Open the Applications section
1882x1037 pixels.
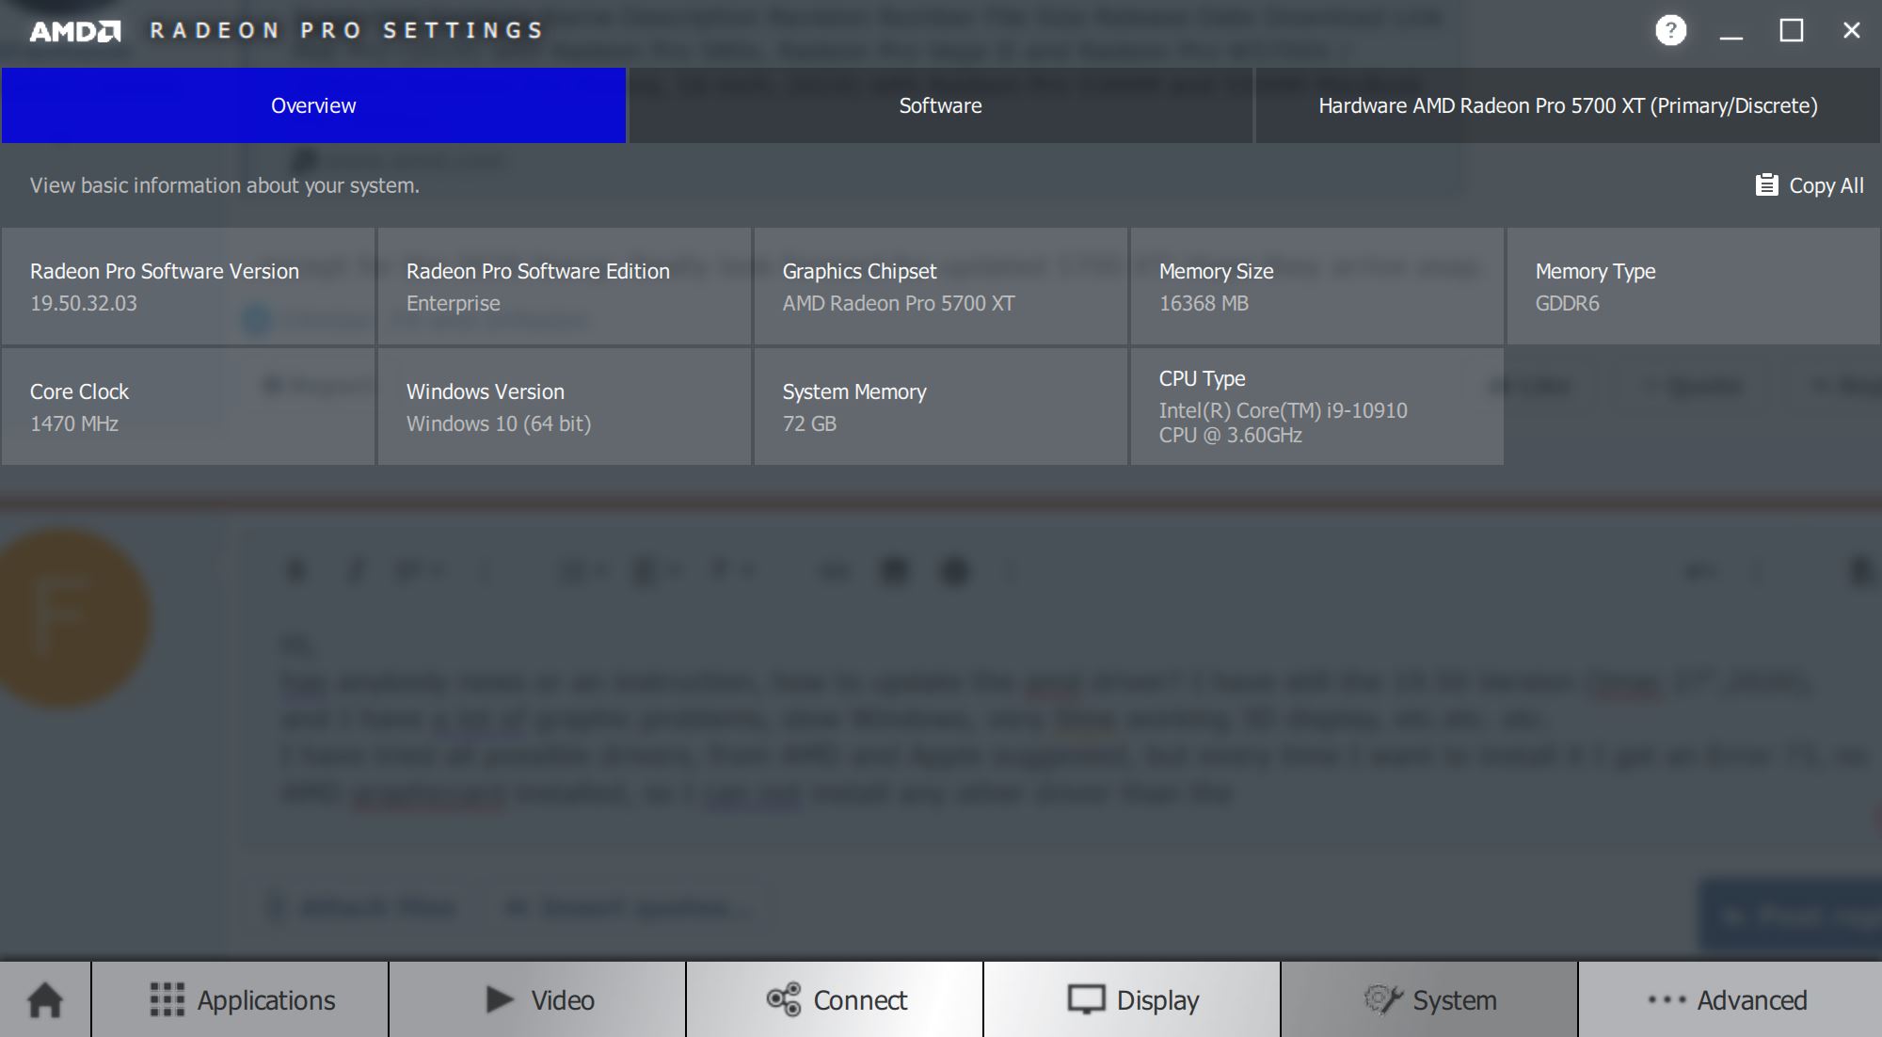241,999
